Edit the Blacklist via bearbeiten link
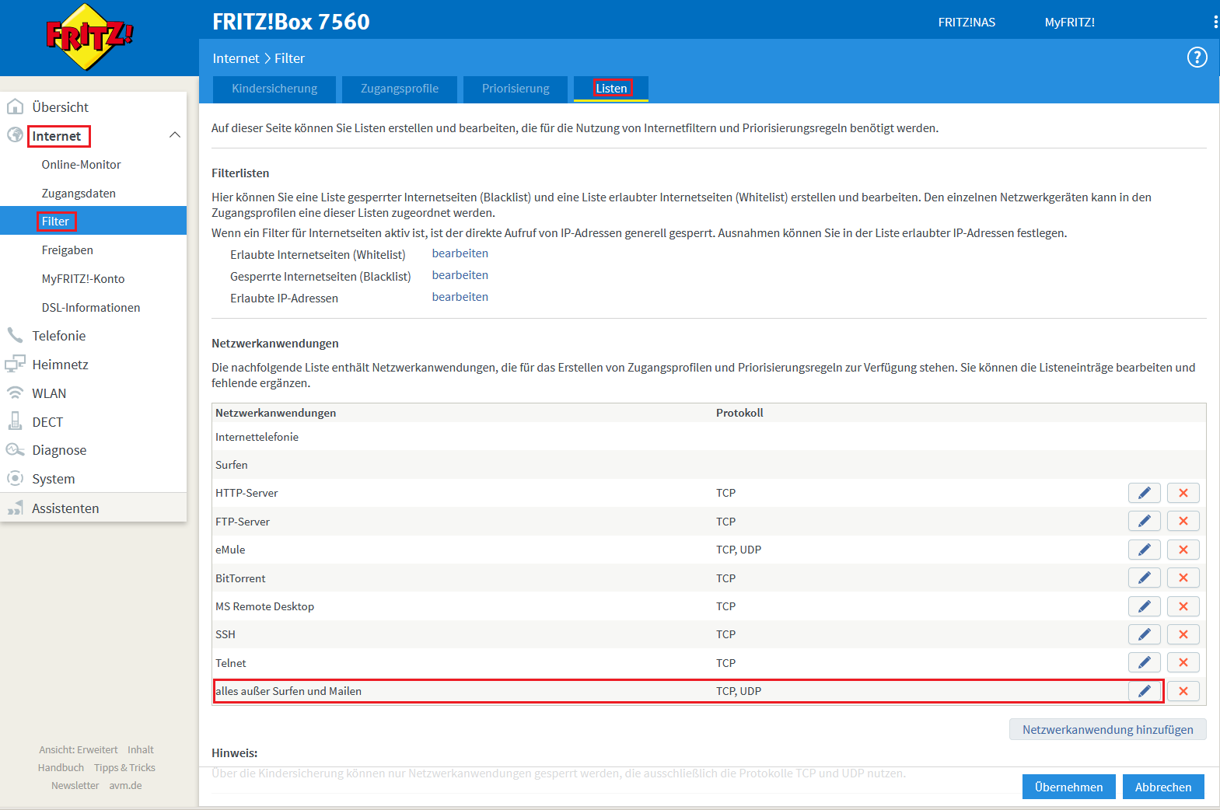 pos(460,275)
